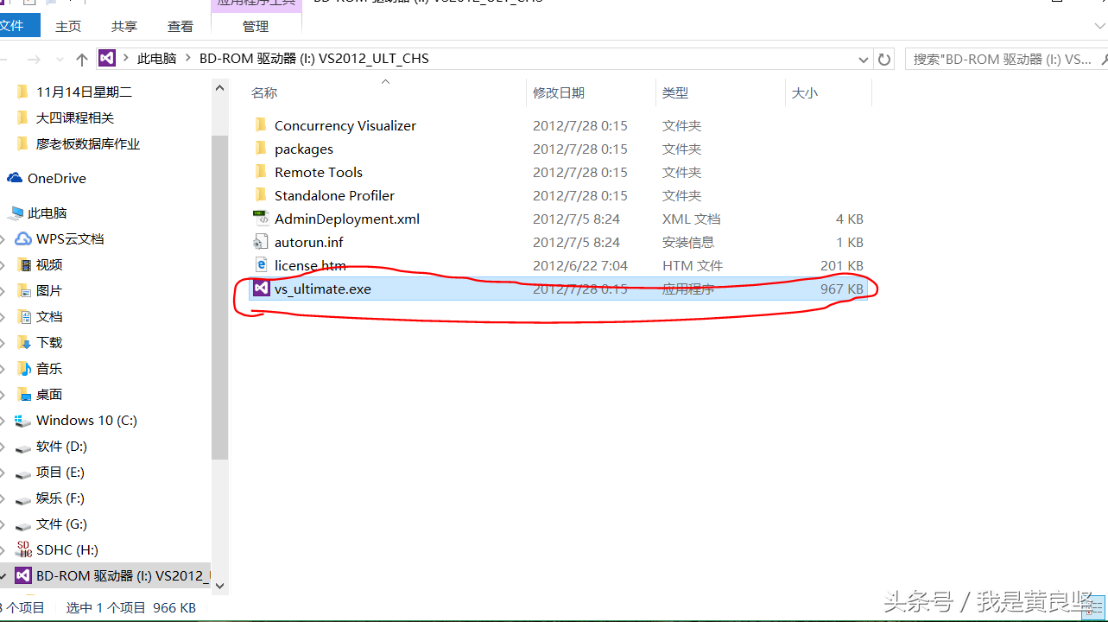Select 文件 (G:) drive in sidebar

(x=61, y=524)
